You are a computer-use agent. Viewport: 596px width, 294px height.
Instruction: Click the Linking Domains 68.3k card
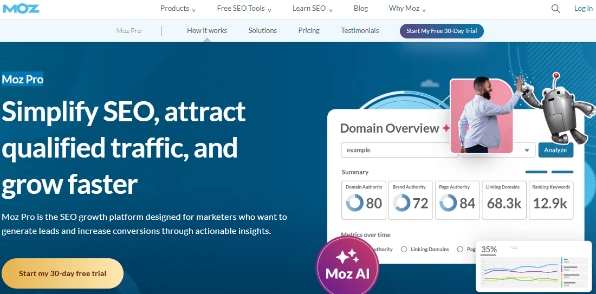point(504,200)
